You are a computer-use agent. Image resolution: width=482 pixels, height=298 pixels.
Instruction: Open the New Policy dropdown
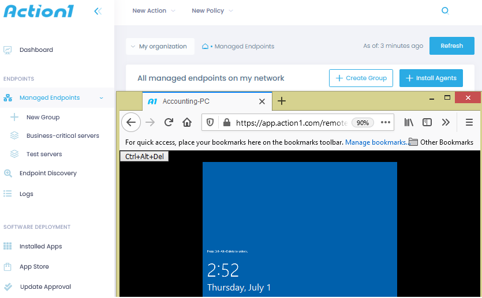pyautogui.click(x=212, y=11)
